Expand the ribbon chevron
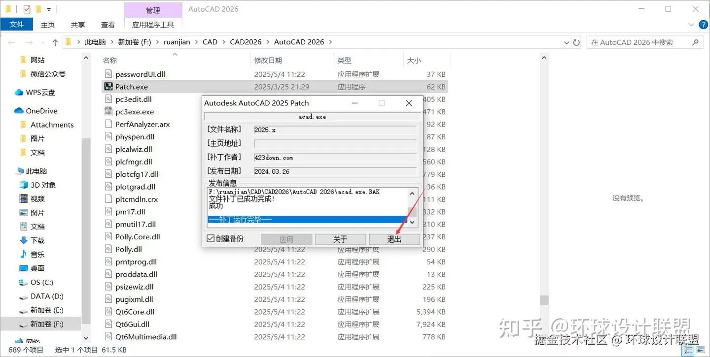This screenshot has height=357, width=710. (692, 24)
